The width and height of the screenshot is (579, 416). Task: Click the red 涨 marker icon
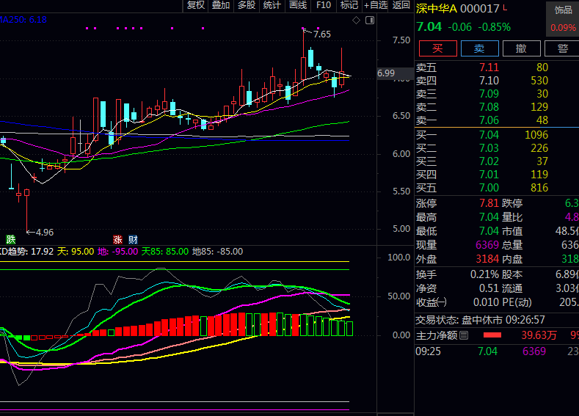(117, 239)
